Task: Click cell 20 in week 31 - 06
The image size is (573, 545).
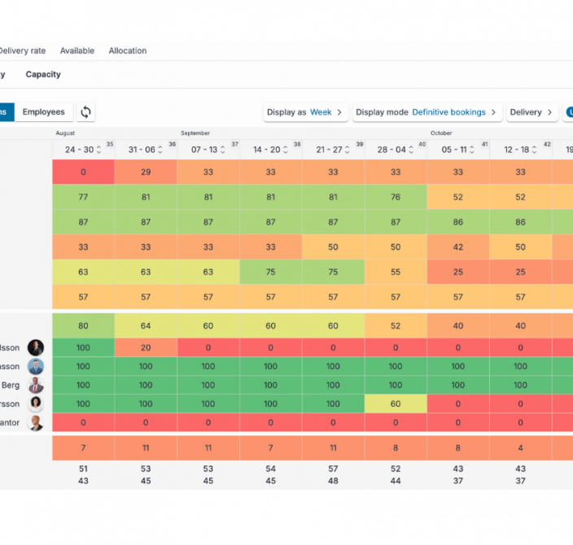Action: point(146,347)
